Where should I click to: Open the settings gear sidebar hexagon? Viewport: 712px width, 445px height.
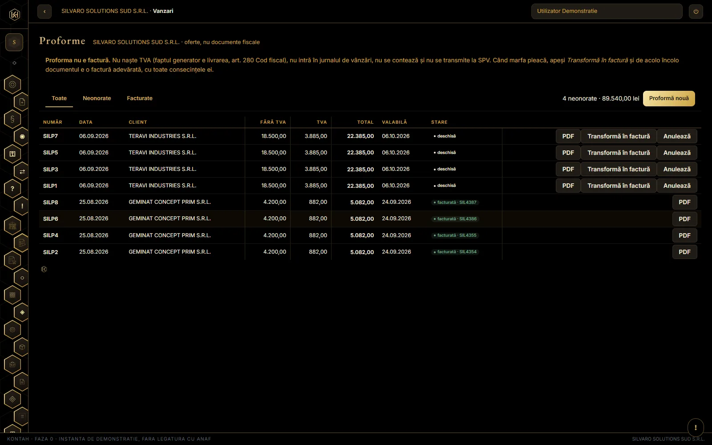coord(12,330)
